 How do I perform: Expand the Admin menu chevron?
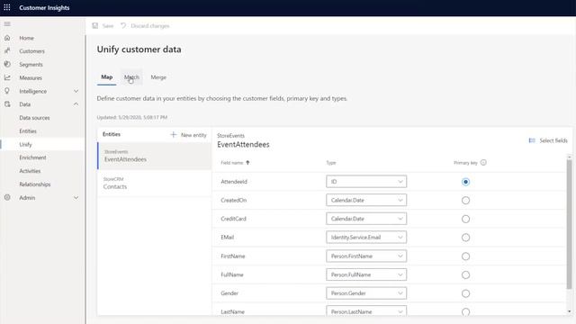tap(76, 198)
